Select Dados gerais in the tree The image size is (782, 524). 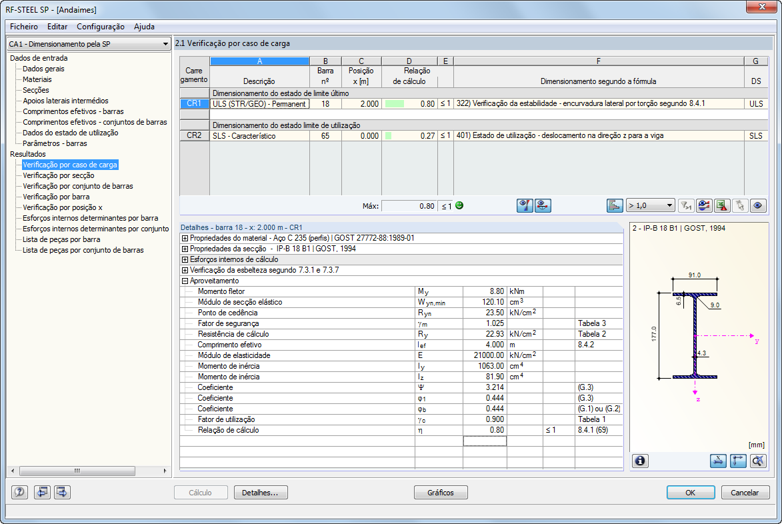[43, 69]
